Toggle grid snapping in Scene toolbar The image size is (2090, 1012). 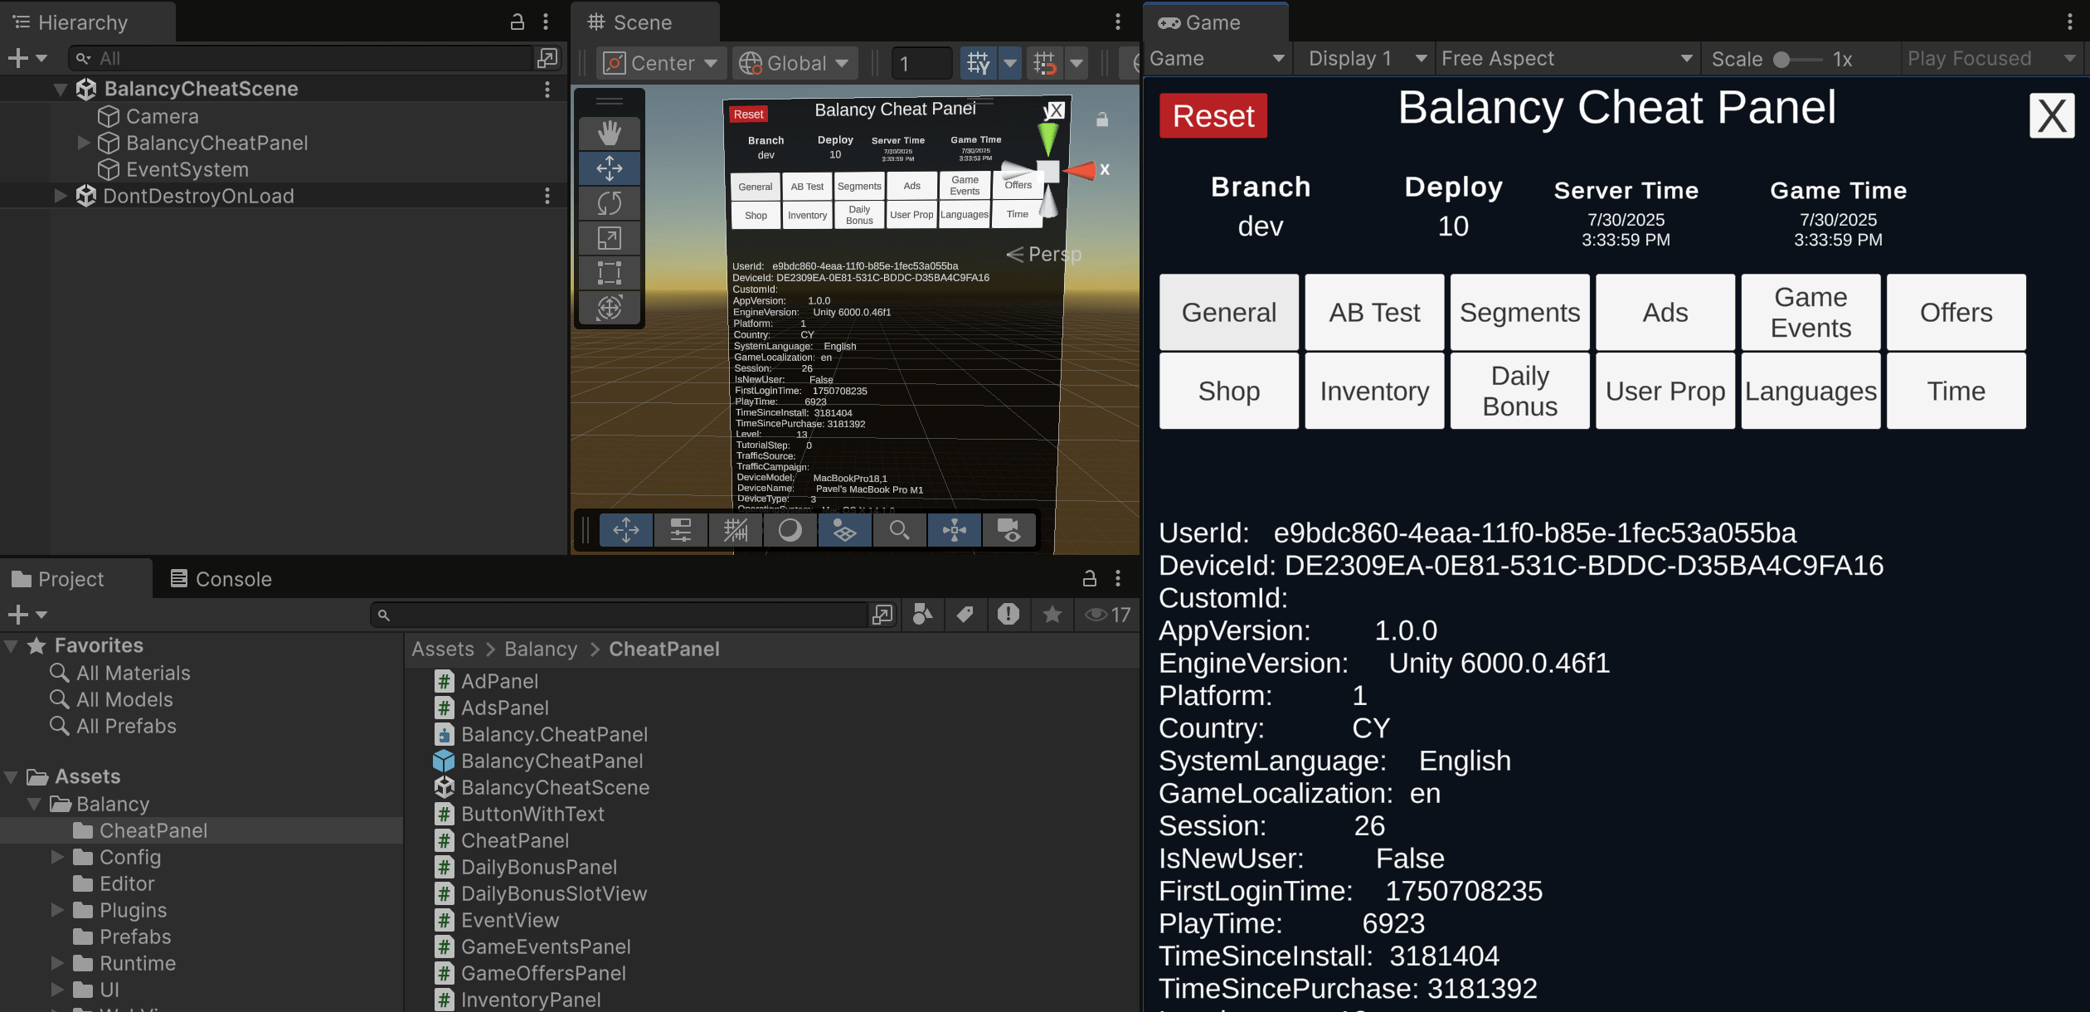(1044, 63)
